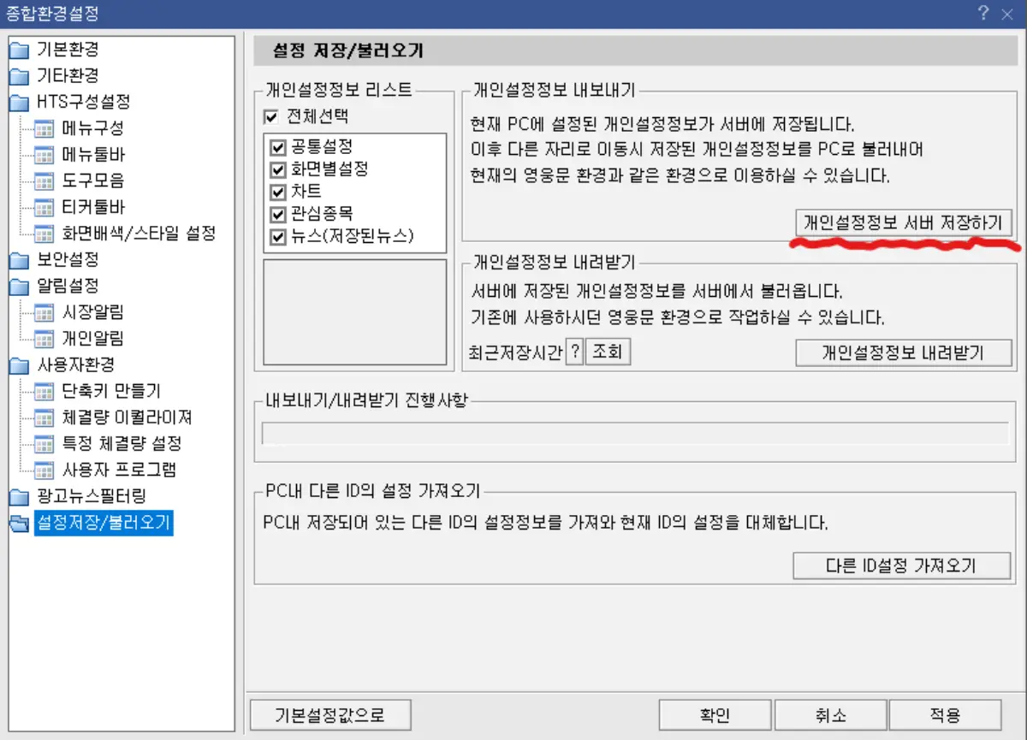The width and height of the screenshot is (1027, 740).
Task: Click the small ? button beside 최근저장시간
Action: coord(574,352)
